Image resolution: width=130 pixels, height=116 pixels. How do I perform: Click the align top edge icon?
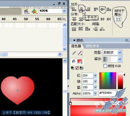[96, 9]
